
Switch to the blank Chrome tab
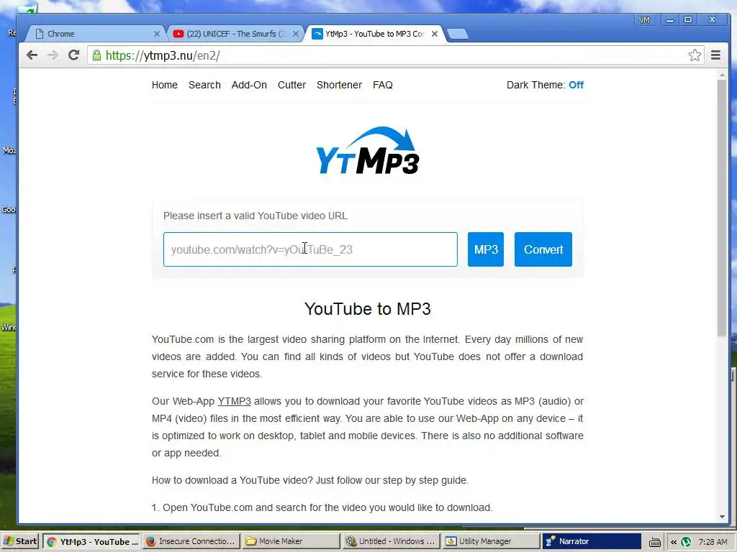click(94, 34)
